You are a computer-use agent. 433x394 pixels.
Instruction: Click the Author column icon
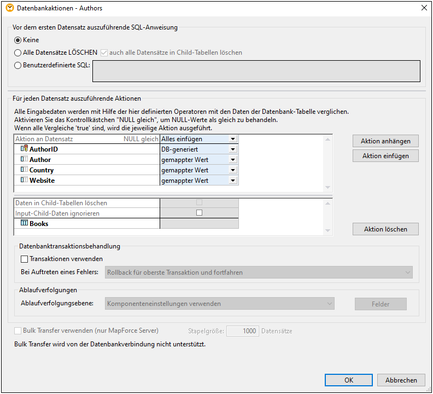24,159
